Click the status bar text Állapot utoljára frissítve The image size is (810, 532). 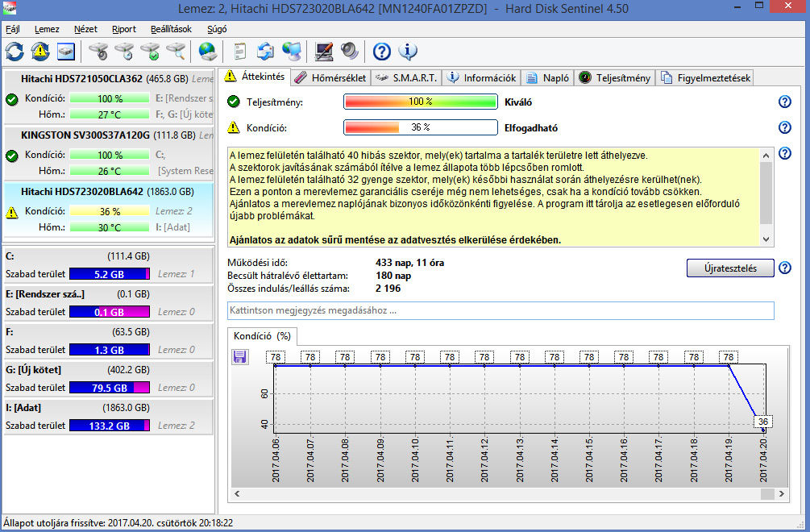118,522
